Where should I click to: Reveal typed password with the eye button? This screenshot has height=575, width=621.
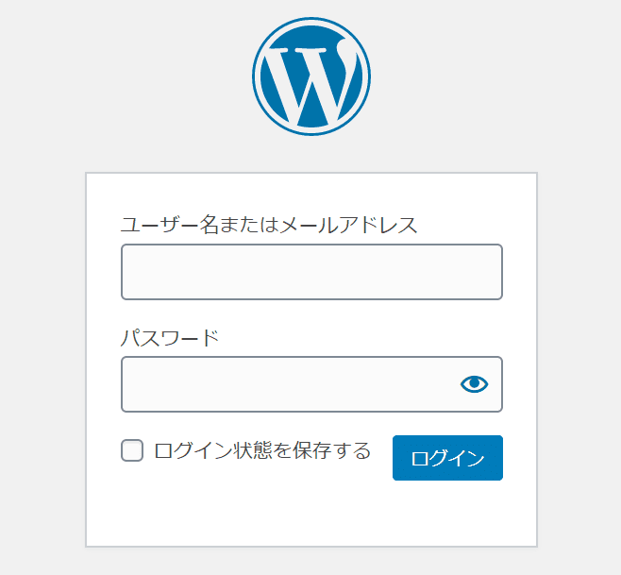[x=474, y=383]
